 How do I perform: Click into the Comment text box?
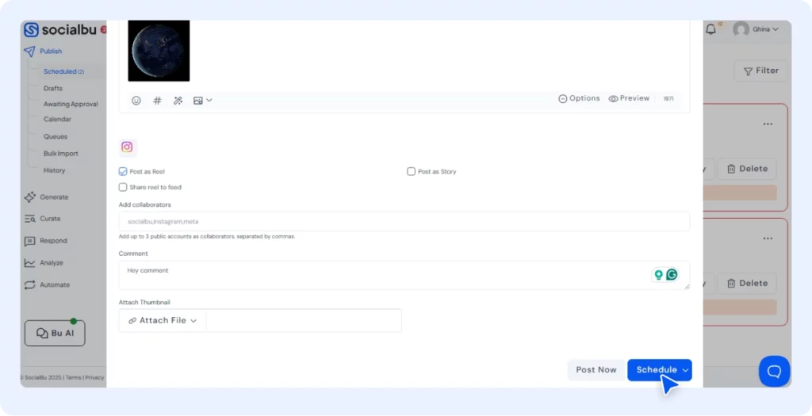click(x=404, y=275)
